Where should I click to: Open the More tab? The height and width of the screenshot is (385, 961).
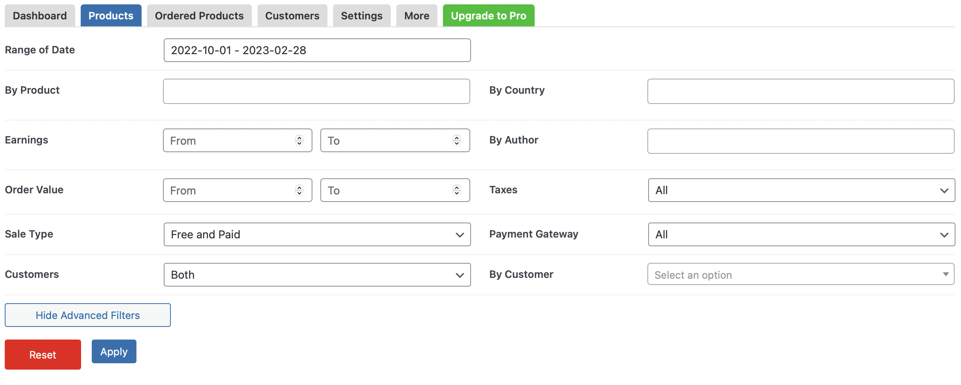coord(417,15)
